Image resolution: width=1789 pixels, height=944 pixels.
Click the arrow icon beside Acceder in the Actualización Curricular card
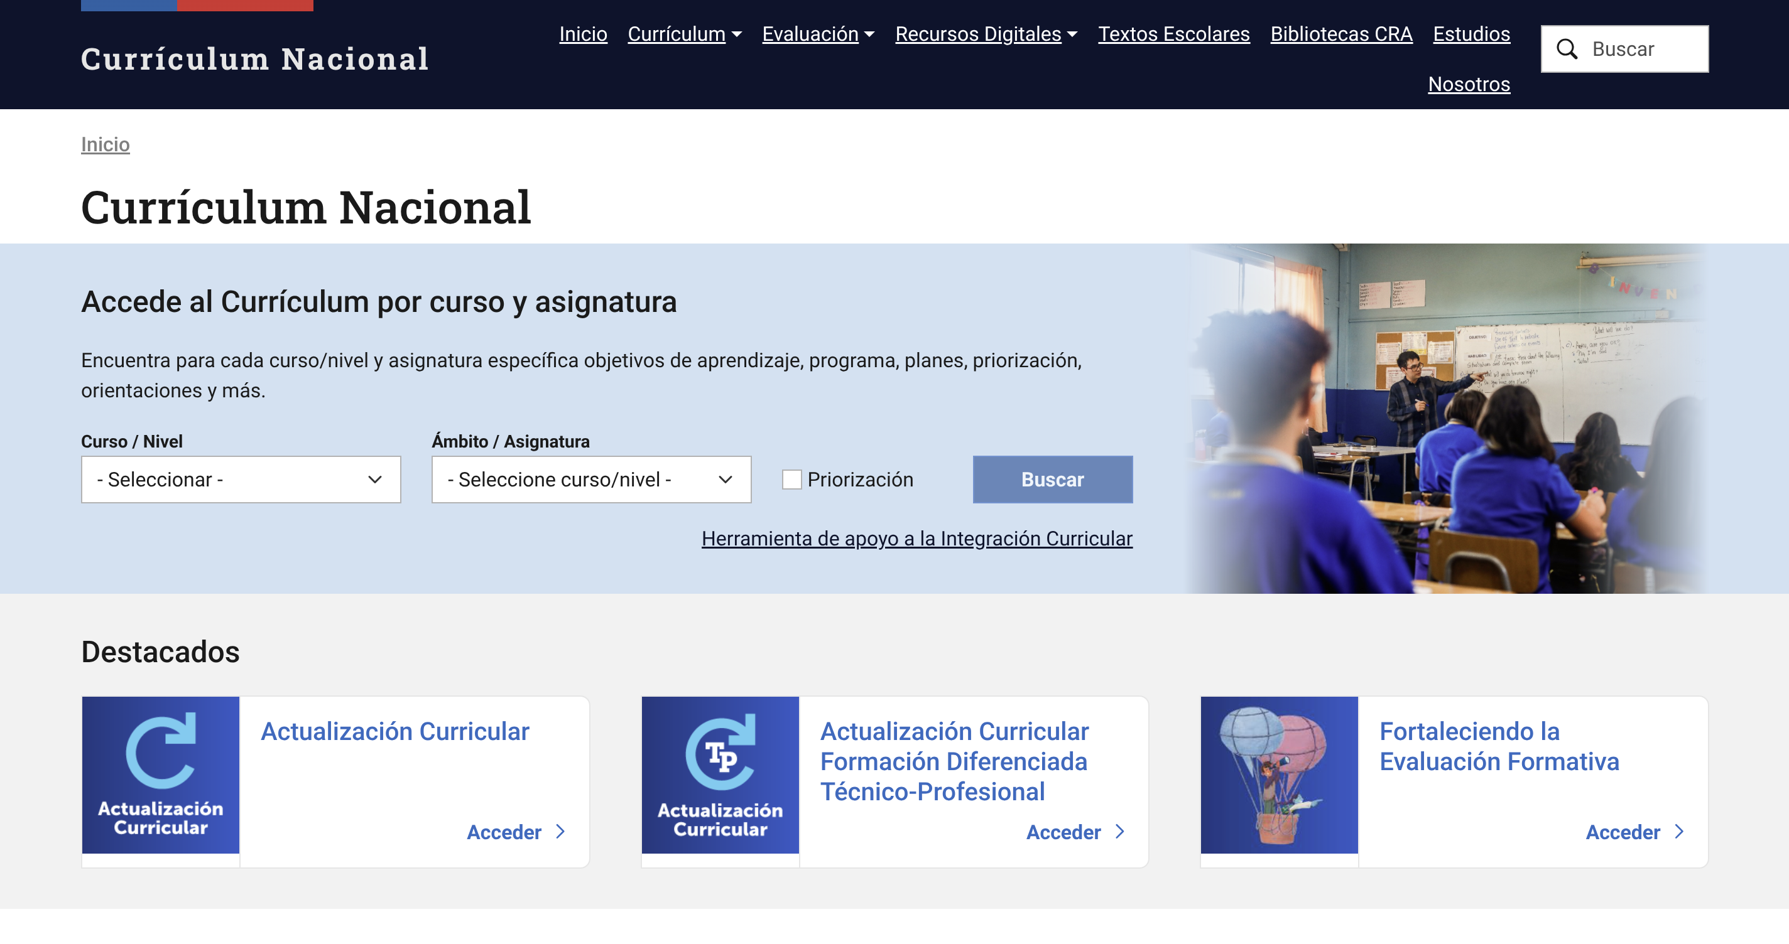pyautogui.click(x=560, y=832)
